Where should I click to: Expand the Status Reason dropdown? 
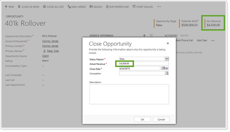pyautogui.click(x=167, y=59)
